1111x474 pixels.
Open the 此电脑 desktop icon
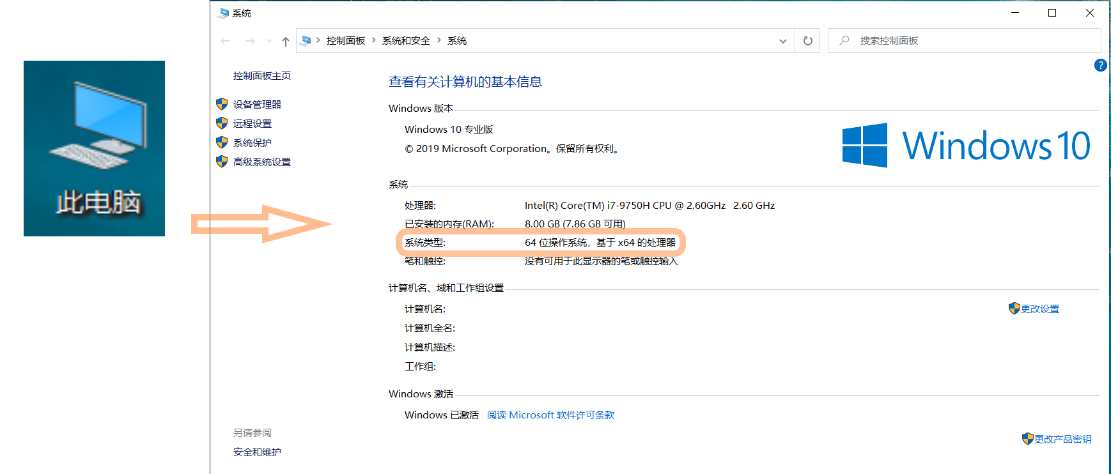coord(95,148)
